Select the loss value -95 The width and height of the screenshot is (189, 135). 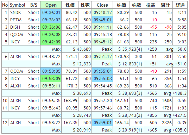pyautogui.click(x=150, y=27)
